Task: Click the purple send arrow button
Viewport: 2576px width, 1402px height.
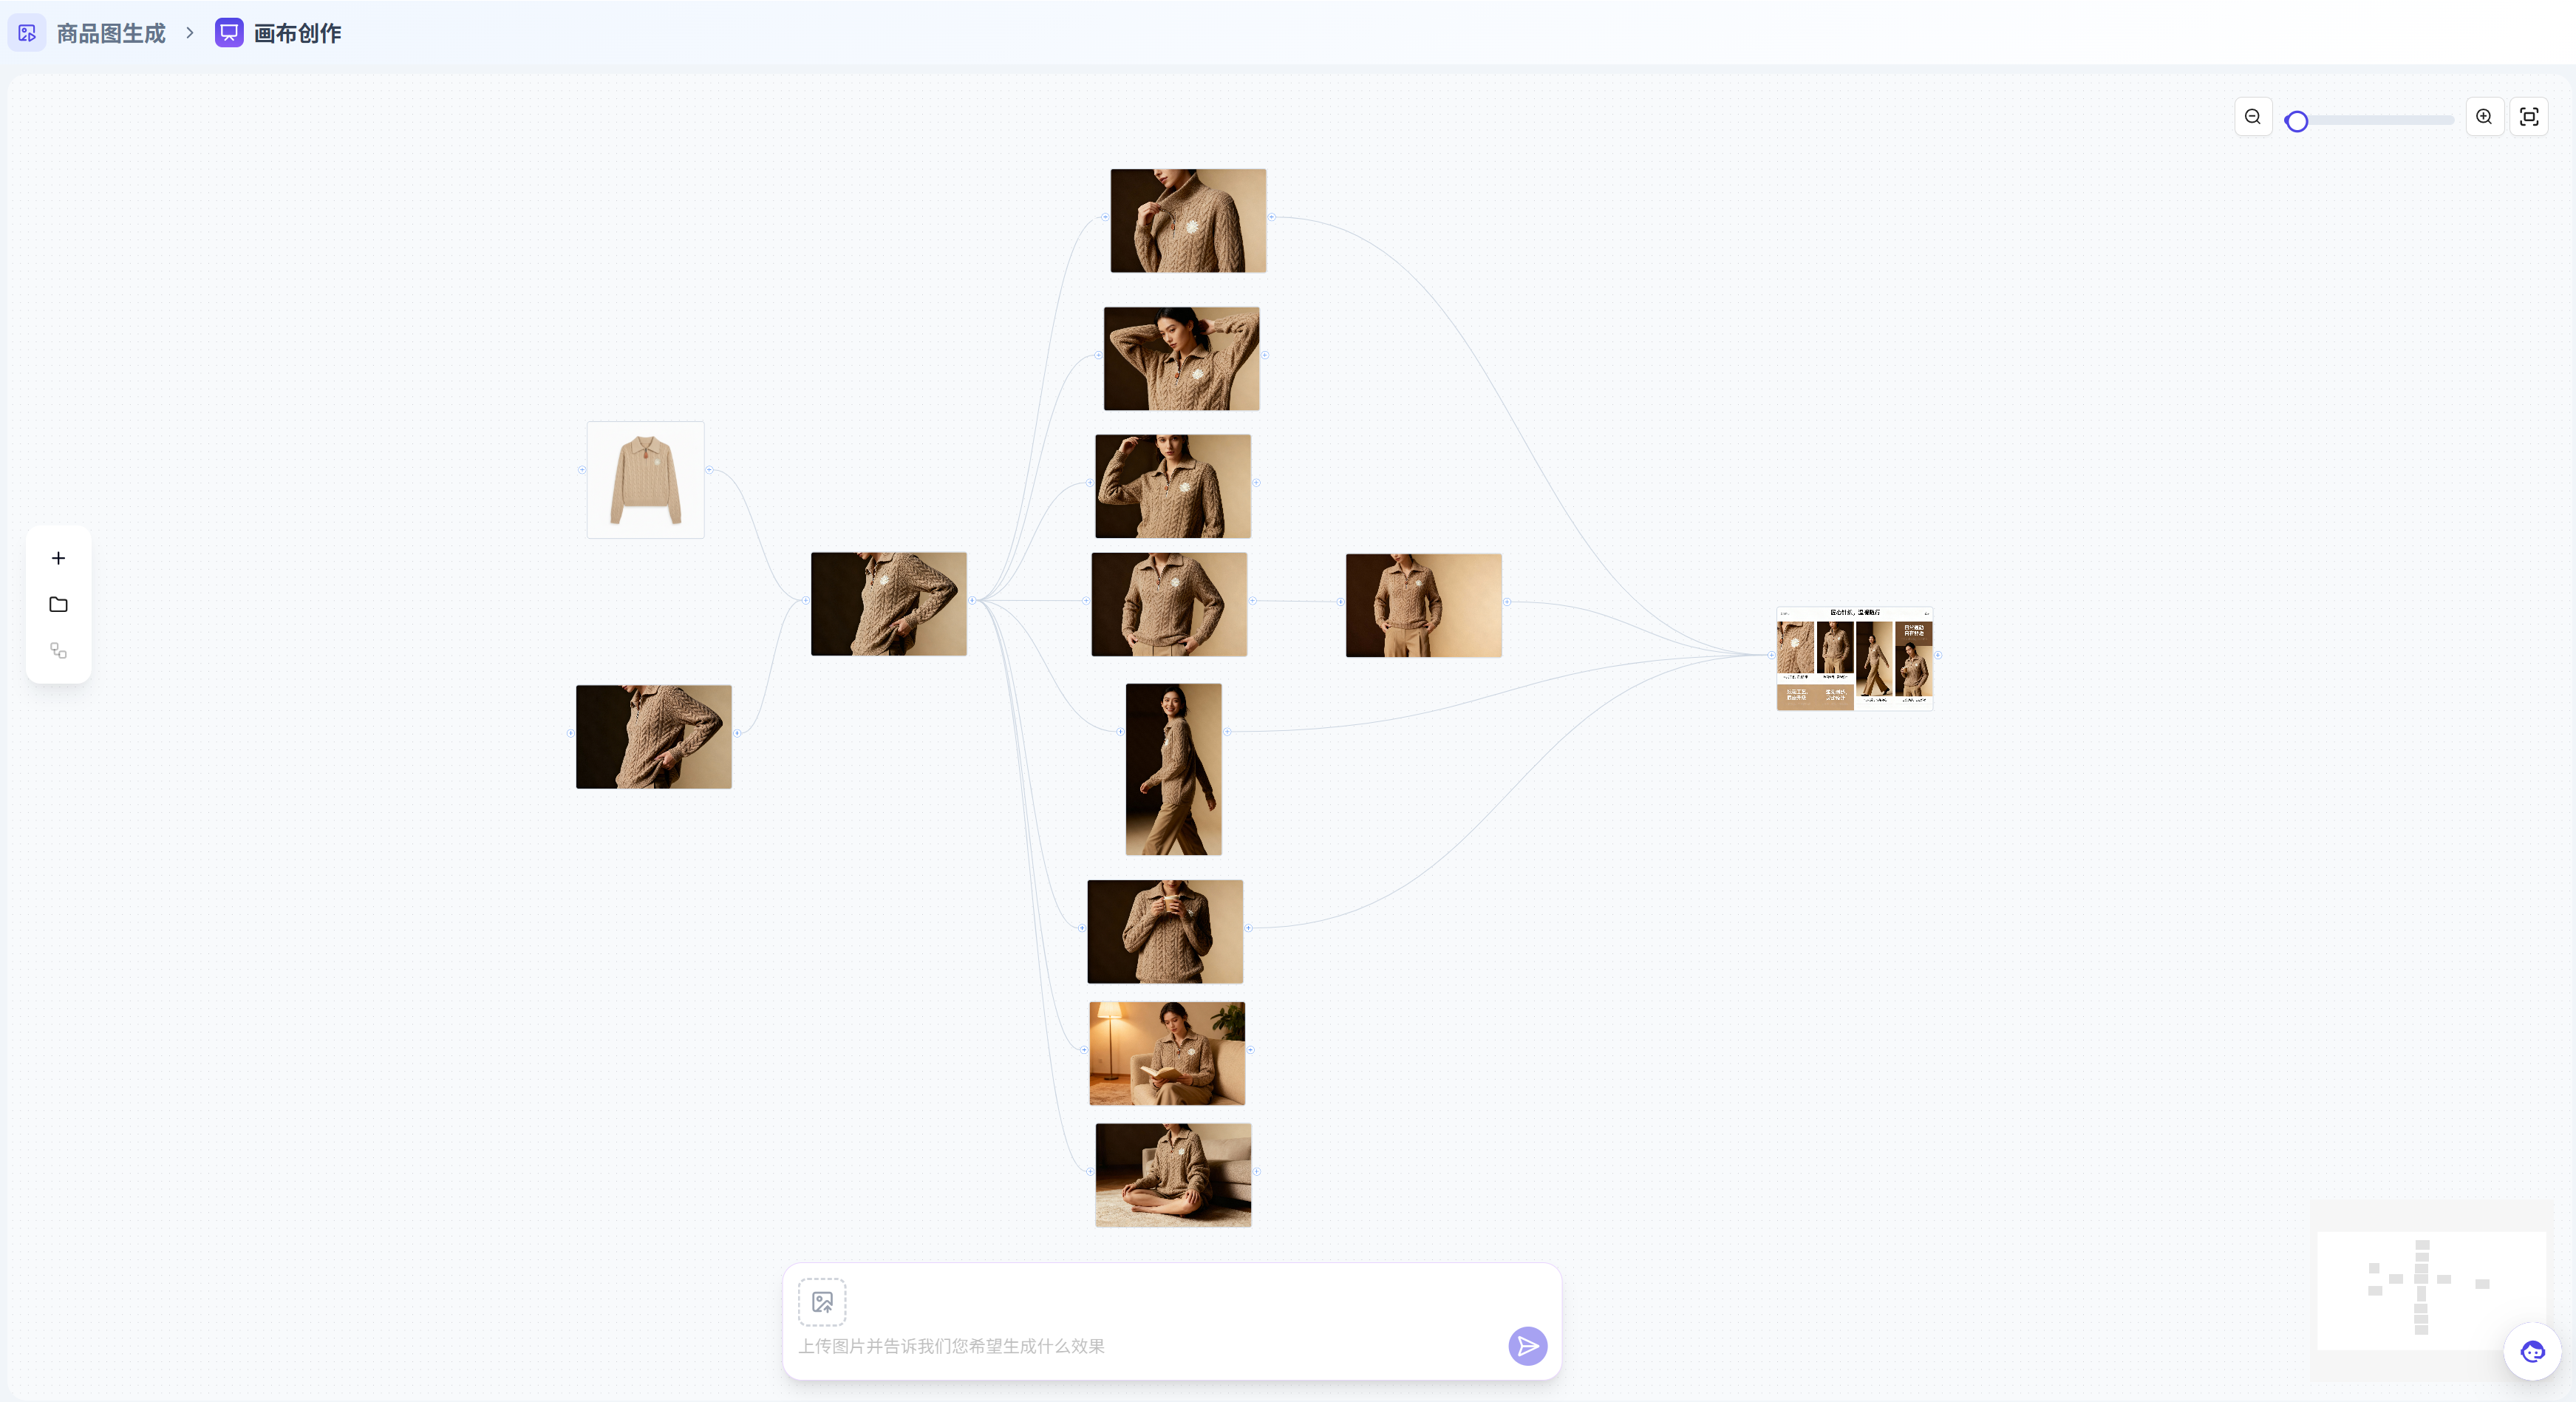Action: [1527, 1346]
